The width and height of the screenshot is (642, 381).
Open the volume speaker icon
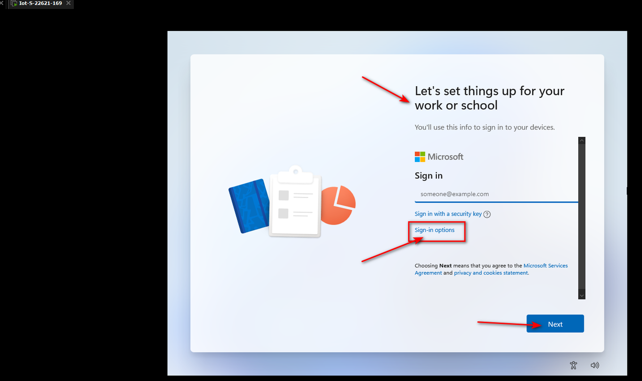click(595, 365)
